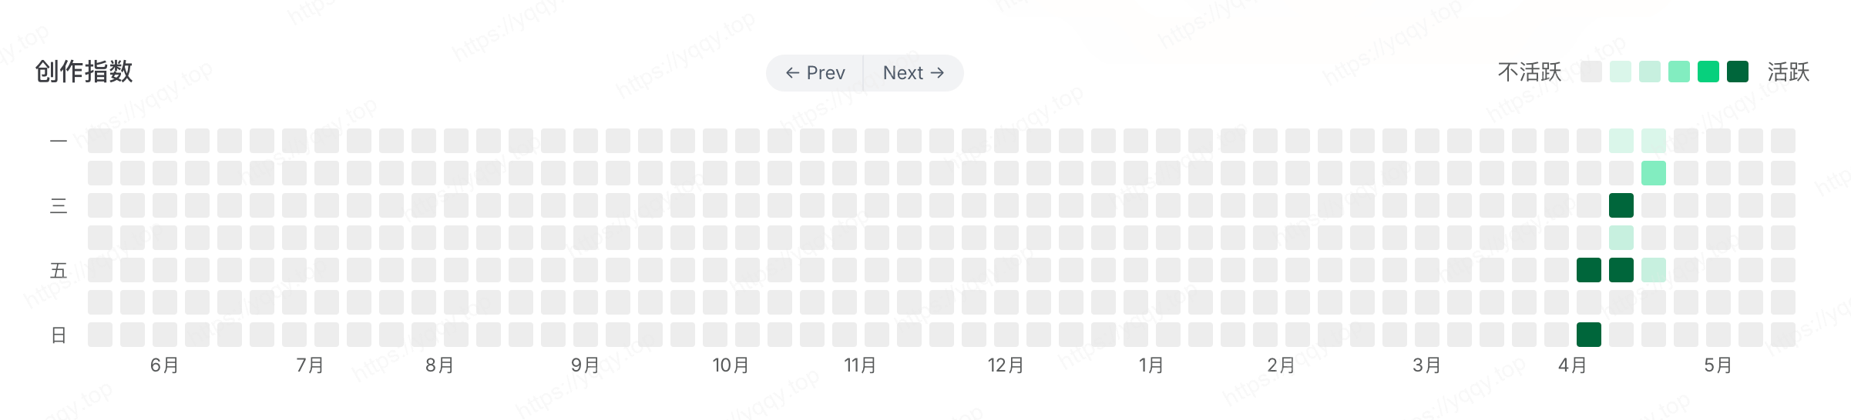
Task: Click the 活跃 legend label
Action: pos(1788,72)
